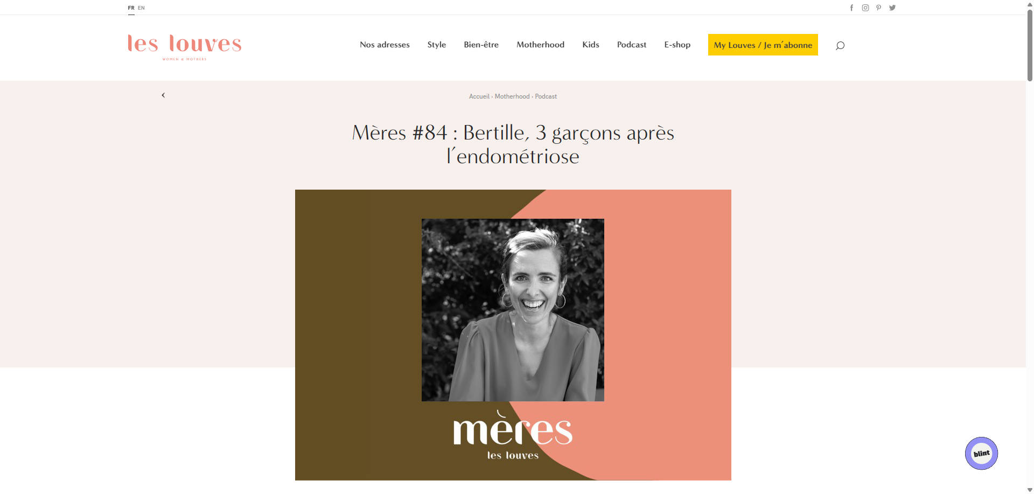Viewport: 1034px width, 494px height.
Task: Click the Mères podcast cover image
Action: pyautogui.click(x=513, y=335)
